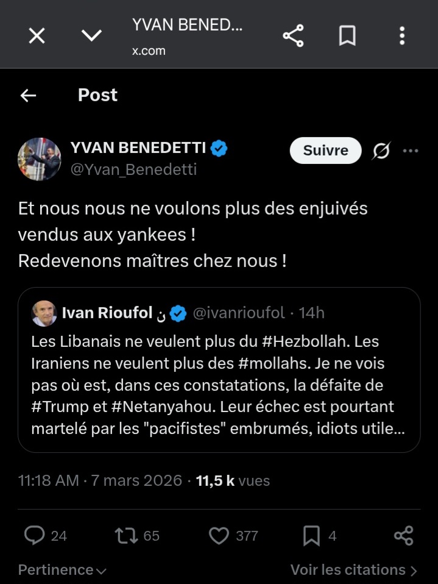Share the post via bottom share icon
Viewport: 438px width, 584px height.
pos(403,535)
